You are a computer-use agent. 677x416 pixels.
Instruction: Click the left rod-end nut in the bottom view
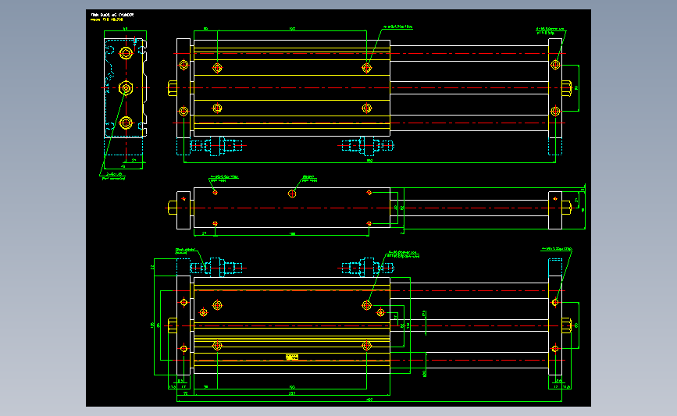173,325
